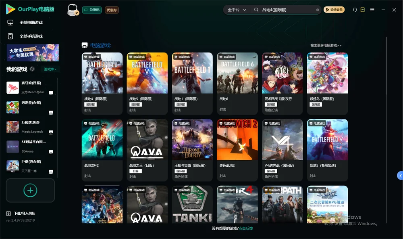Click the search magnifier icon
The width and height of the screenshot is (403, 239).
pyautogui.click(x=256, y=10)
